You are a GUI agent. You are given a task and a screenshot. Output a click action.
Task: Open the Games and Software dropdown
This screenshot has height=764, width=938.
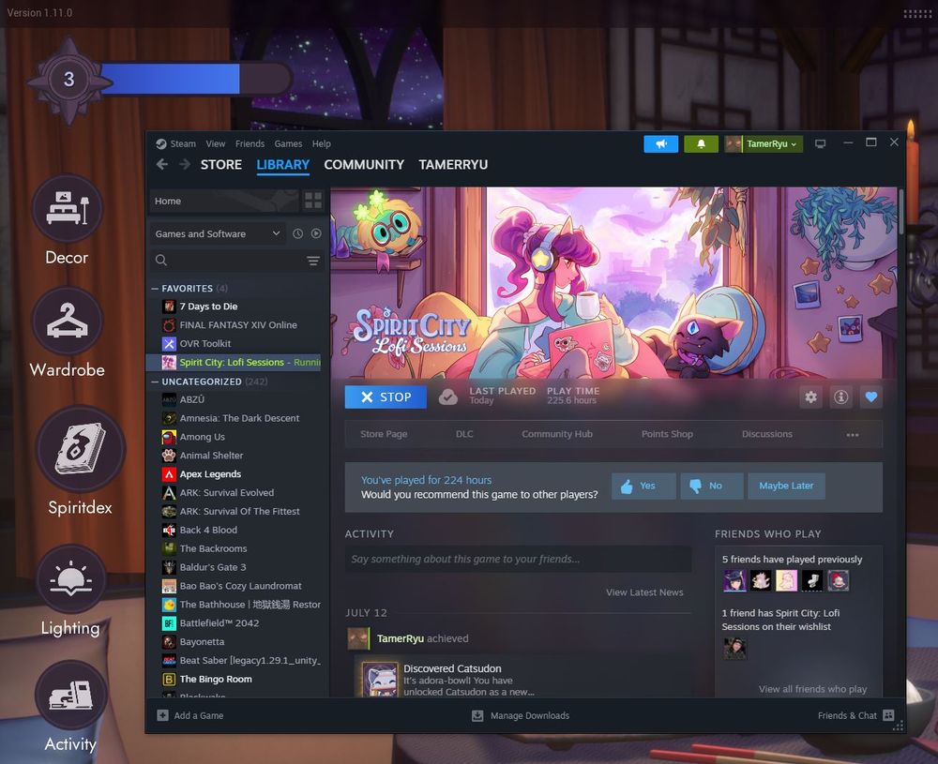218,233
